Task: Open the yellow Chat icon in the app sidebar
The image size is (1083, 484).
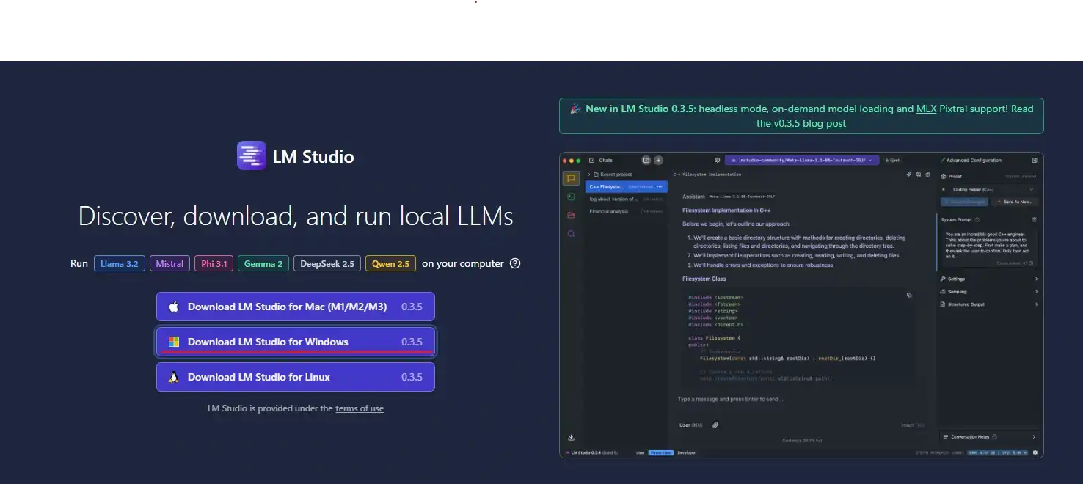Action: coord(571,178)
